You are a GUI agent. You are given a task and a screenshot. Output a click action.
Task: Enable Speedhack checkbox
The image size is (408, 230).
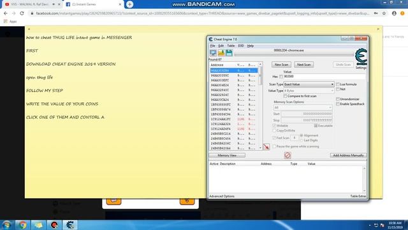click(x=338, y=104)
